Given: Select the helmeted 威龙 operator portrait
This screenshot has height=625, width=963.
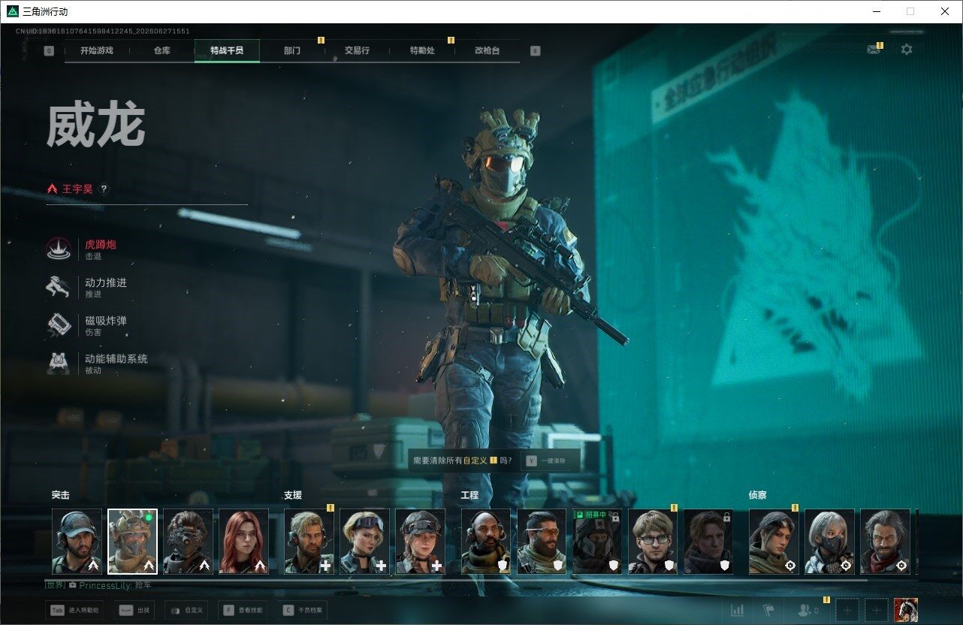Looking at the screenshot, I should 132,542.
